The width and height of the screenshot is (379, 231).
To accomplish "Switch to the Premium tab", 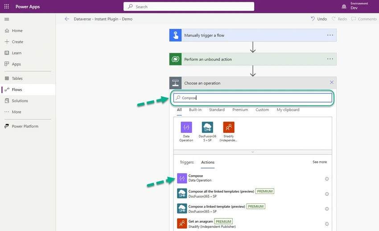I will (240, 110).
